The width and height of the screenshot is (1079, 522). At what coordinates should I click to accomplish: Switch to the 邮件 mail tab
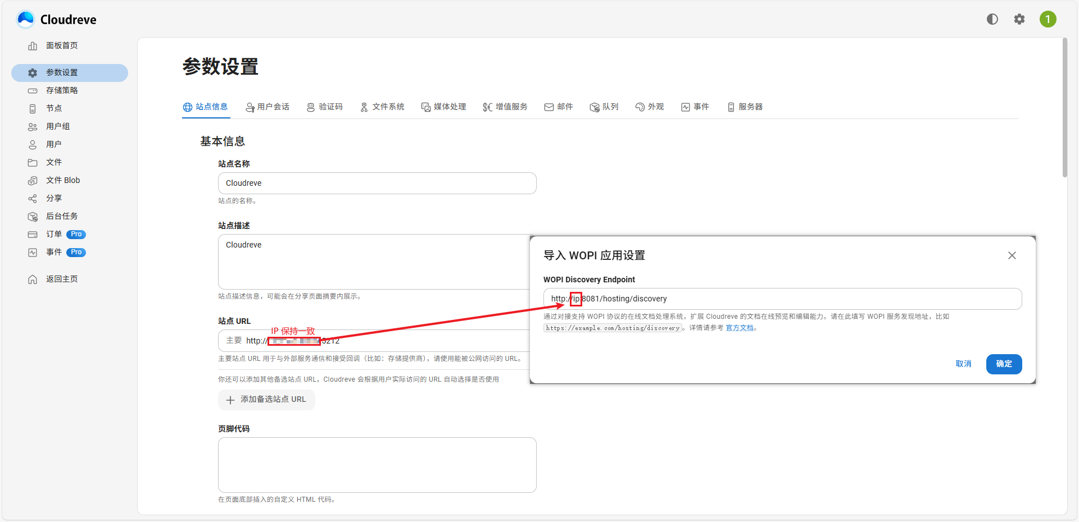(x=559, y=107)
